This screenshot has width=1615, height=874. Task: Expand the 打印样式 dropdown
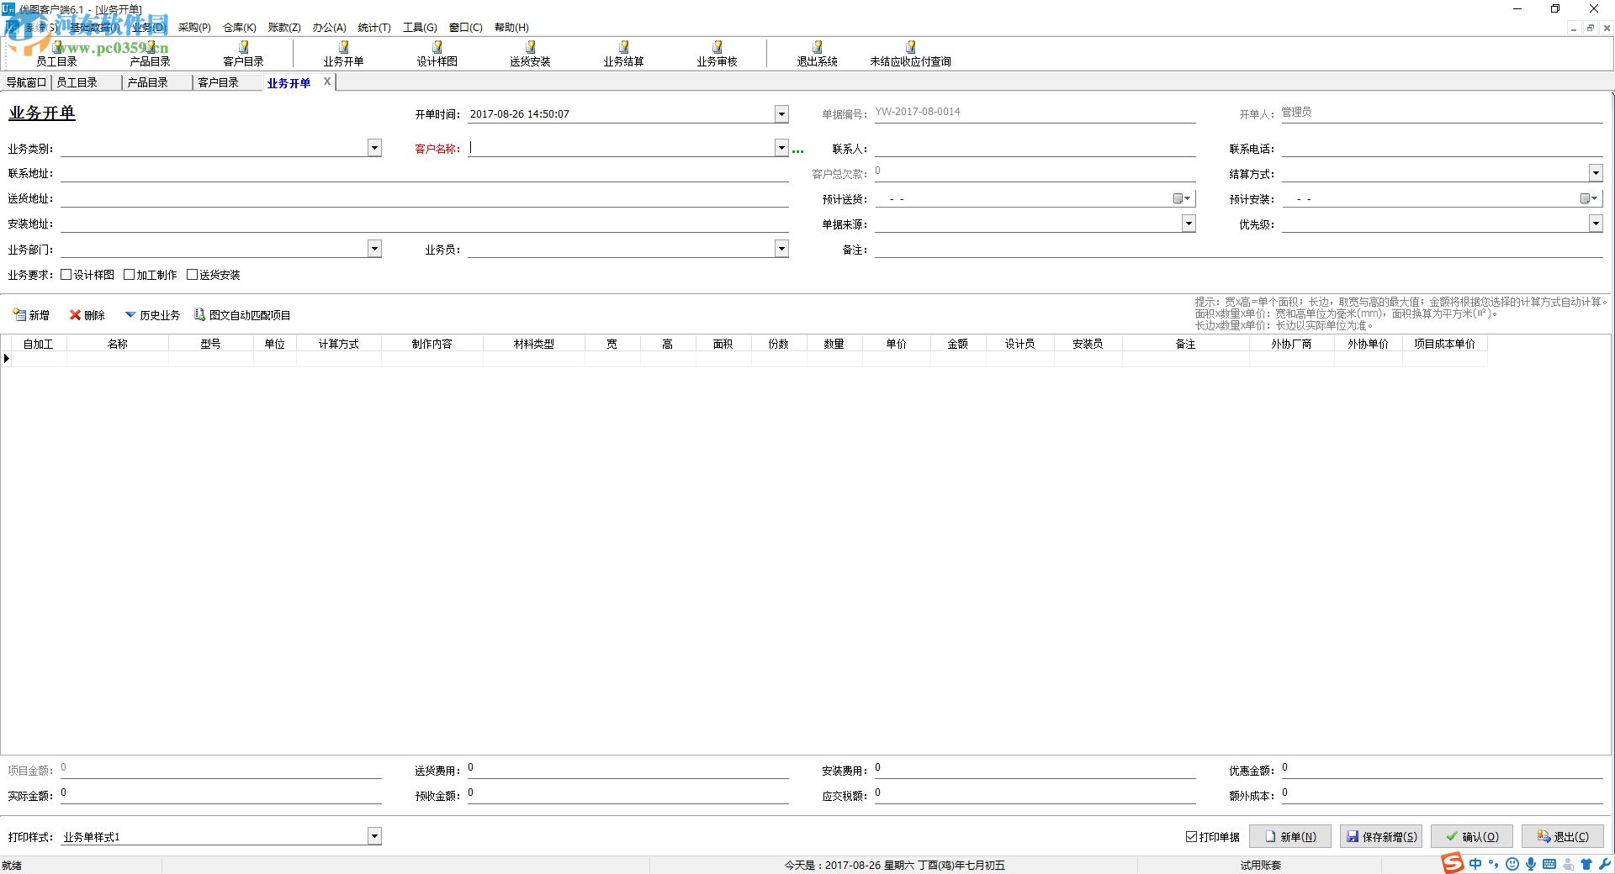point(374,836)
